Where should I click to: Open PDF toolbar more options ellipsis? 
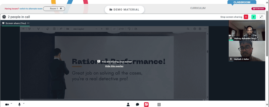(x=205, y=29)
